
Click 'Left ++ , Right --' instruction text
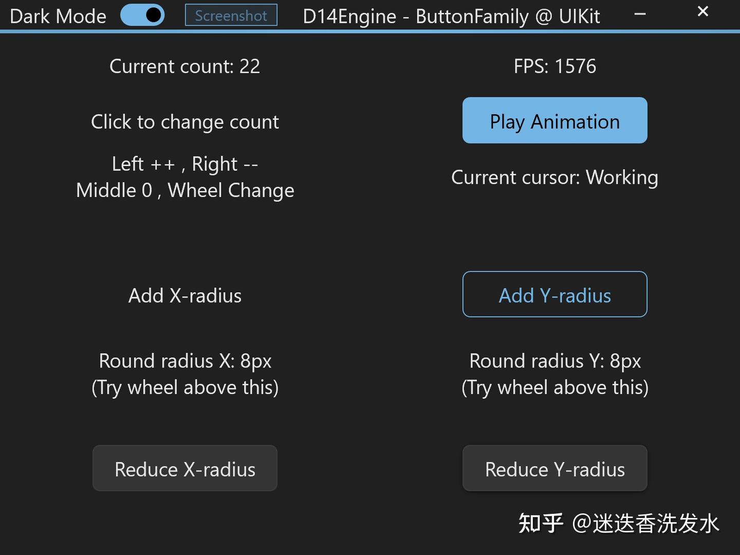click(x=185, y=163)
